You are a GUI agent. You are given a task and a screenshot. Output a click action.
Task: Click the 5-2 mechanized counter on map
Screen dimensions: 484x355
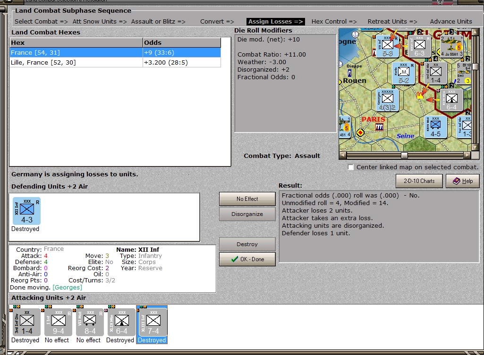[x=403, y=73]
